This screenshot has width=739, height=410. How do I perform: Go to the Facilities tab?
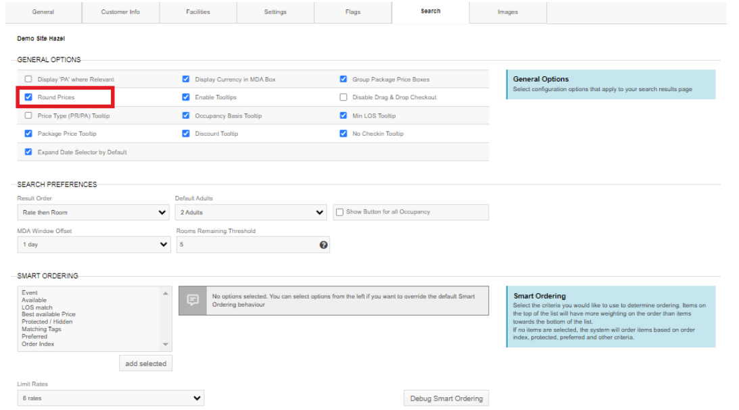[198, 12]
